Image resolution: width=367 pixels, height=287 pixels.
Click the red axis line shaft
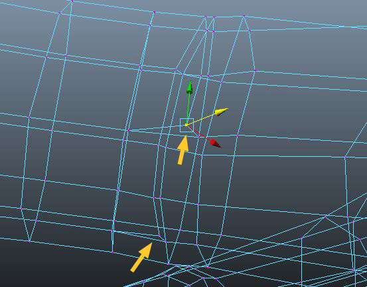[x=199, y=133]
